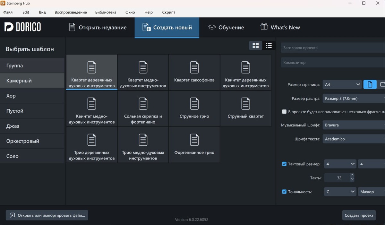Open the Музыкальный шрифт Bravura dropdown
Image resolution: width=385 pixels, height=225 pixels.
click(x=354, y=125)
